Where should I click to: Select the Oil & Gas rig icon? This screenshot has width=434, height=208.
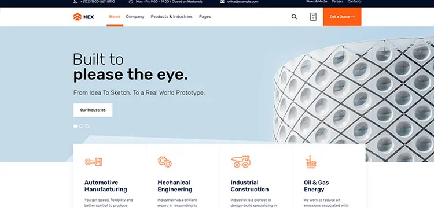pos(311,162)
